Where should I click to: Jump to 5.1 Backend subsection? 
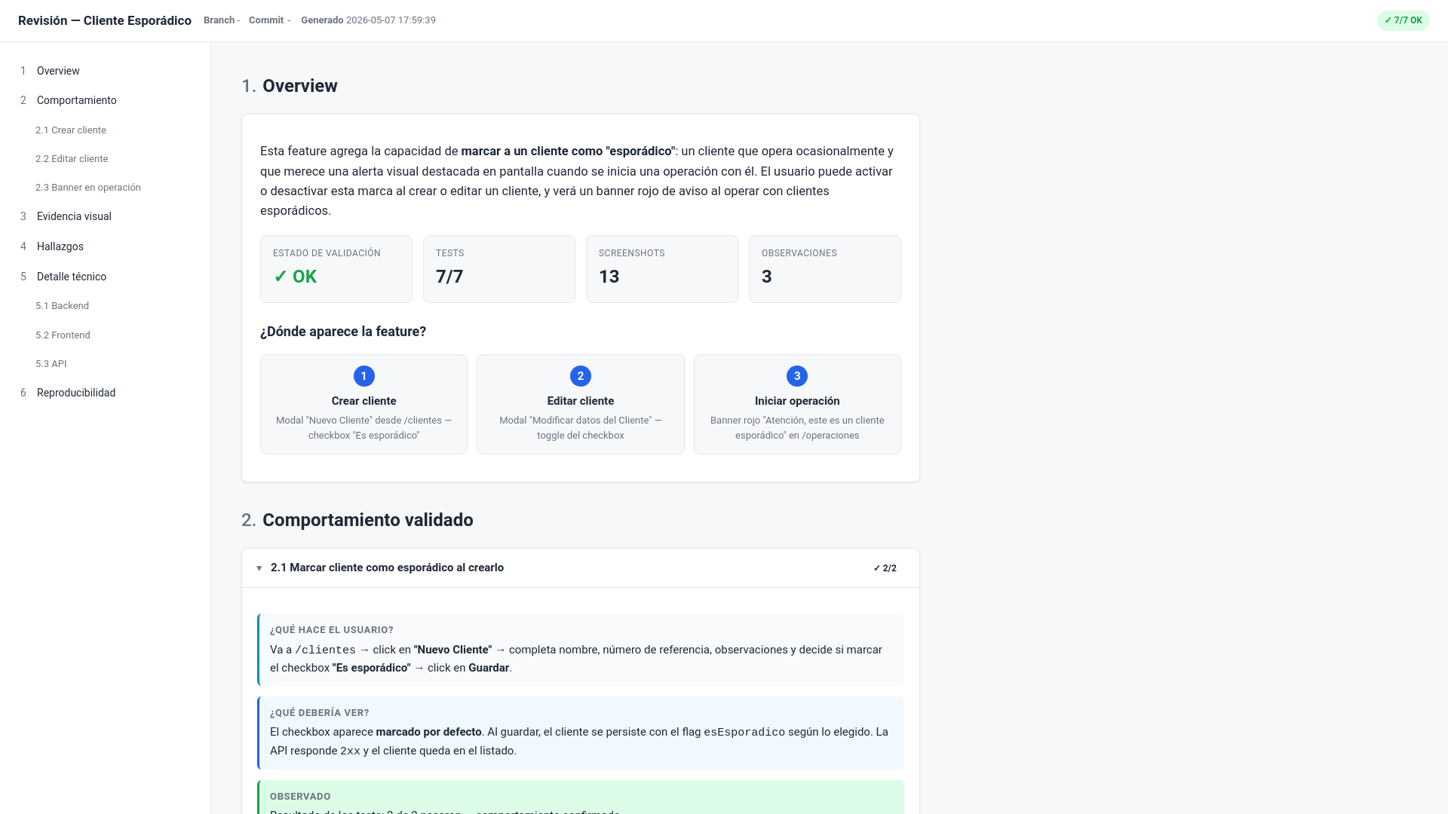point(62,306)
